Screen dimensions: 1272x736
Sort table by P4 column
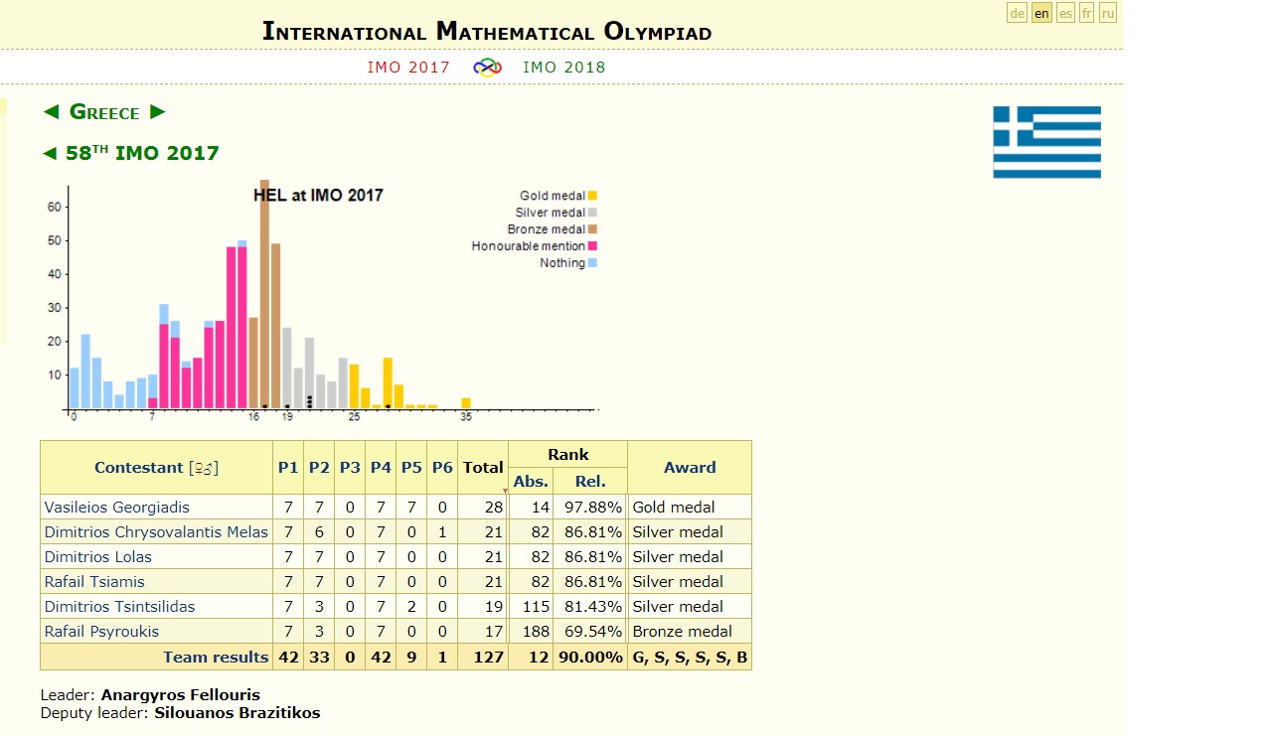pyautogui.click(x=381, y=468)
